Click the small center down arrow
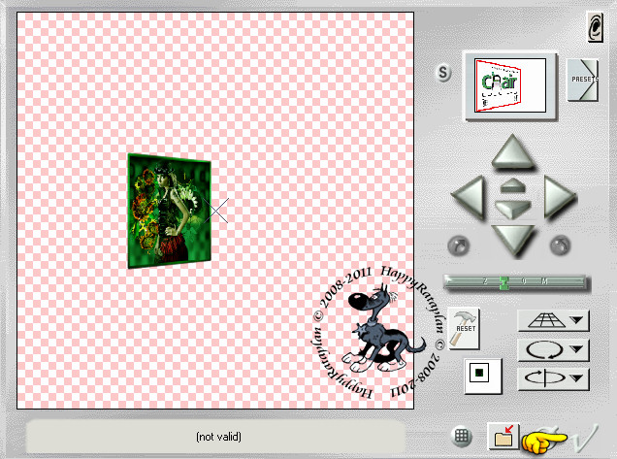617x459 pixels. point(513,209)
